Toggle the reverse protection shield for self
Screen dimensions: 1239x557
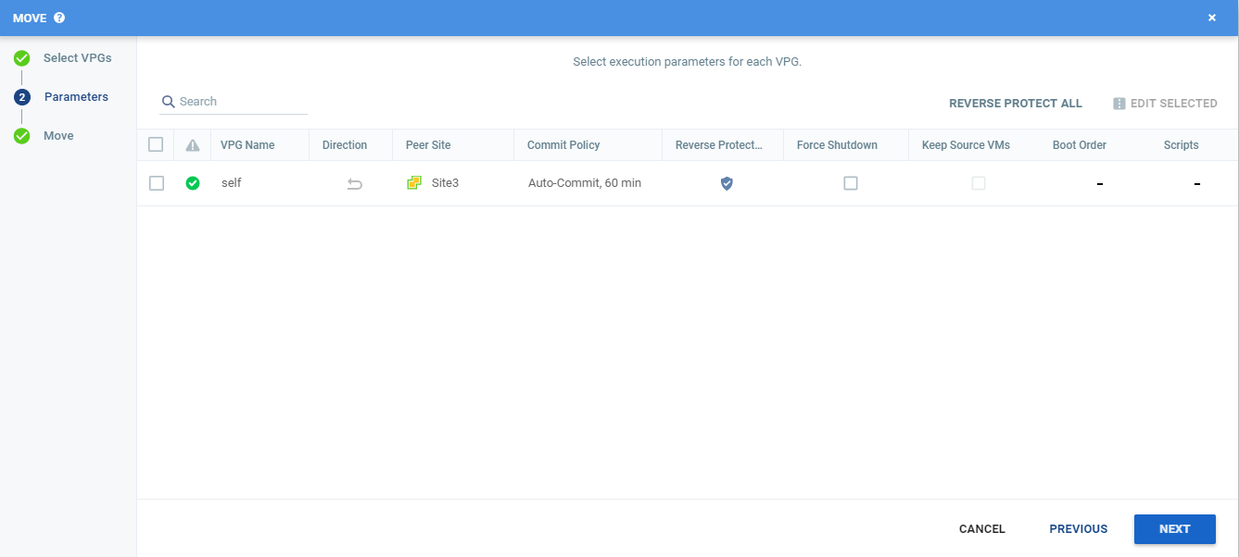click(727, 183)
